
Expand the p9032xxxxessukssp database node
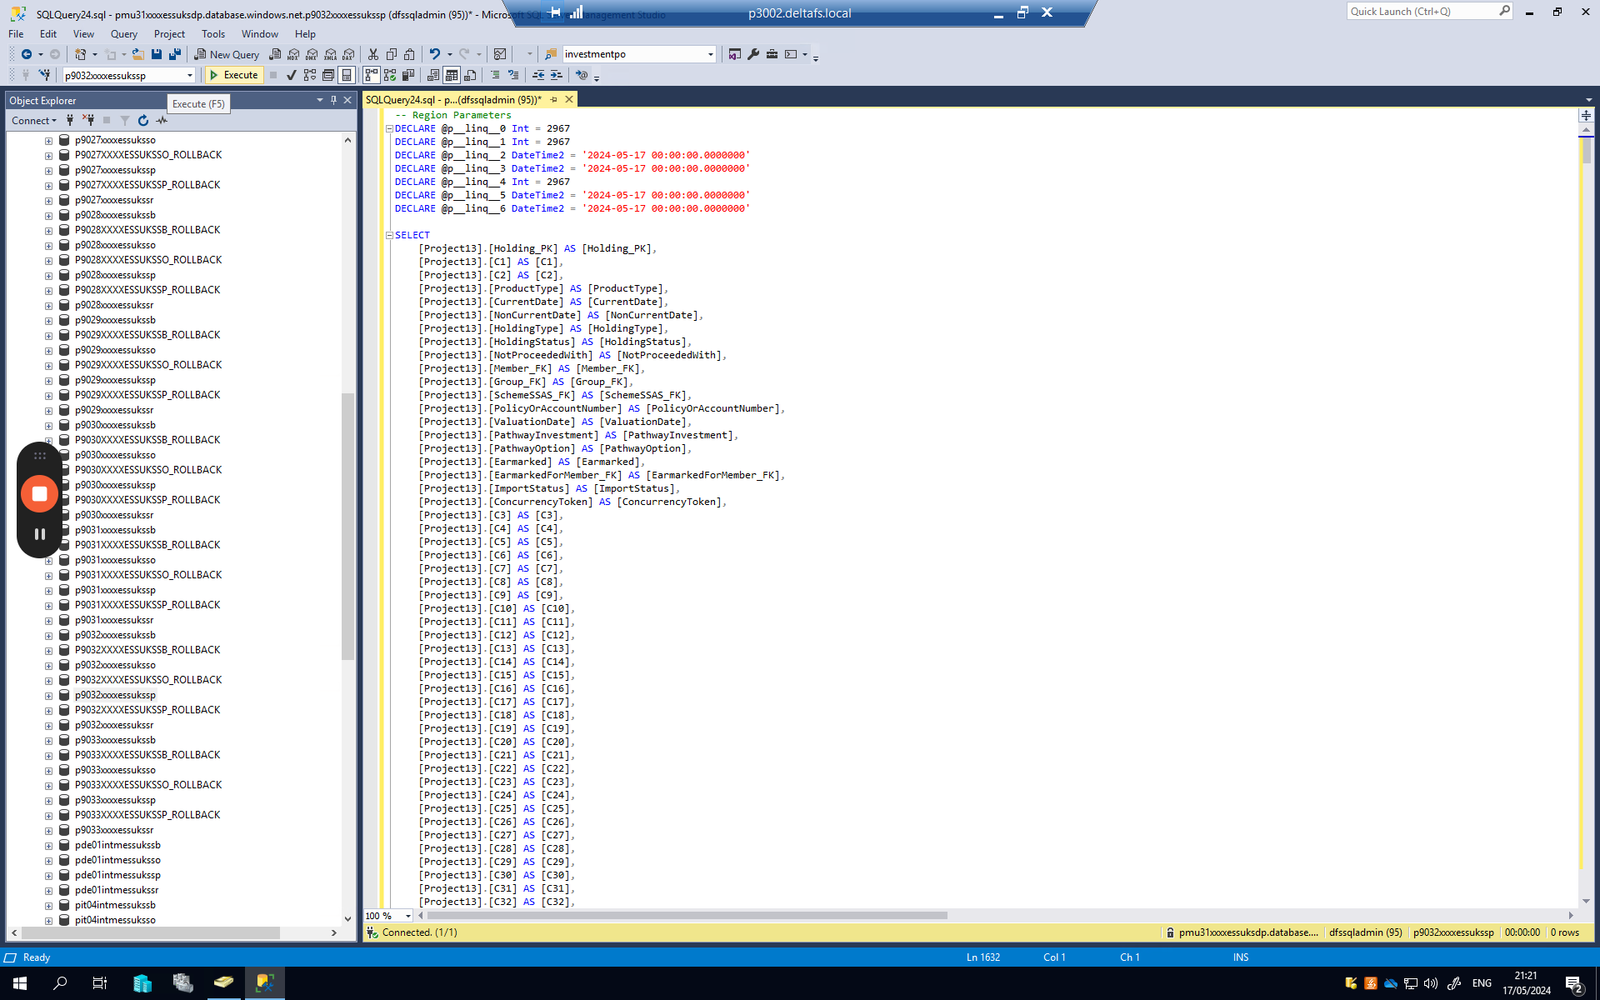tap(48, 695)
